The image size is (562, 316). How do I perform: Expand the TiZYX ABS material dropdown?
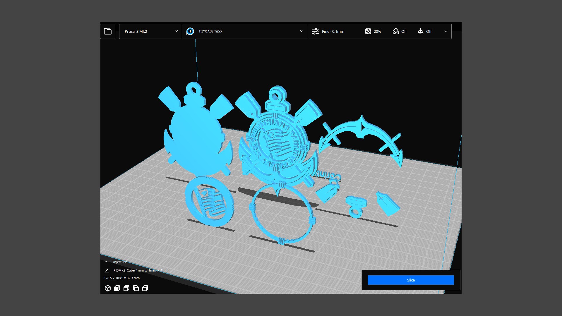tap(301, 31)
